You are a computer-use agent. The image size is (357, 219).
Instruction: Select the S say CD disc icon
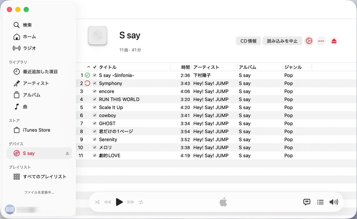click(x=17, y=153)
